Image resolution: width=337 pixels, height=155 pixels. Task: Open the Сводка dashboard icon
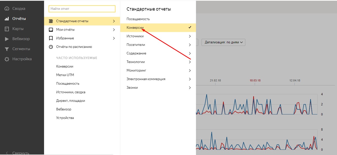click(7, 9)
